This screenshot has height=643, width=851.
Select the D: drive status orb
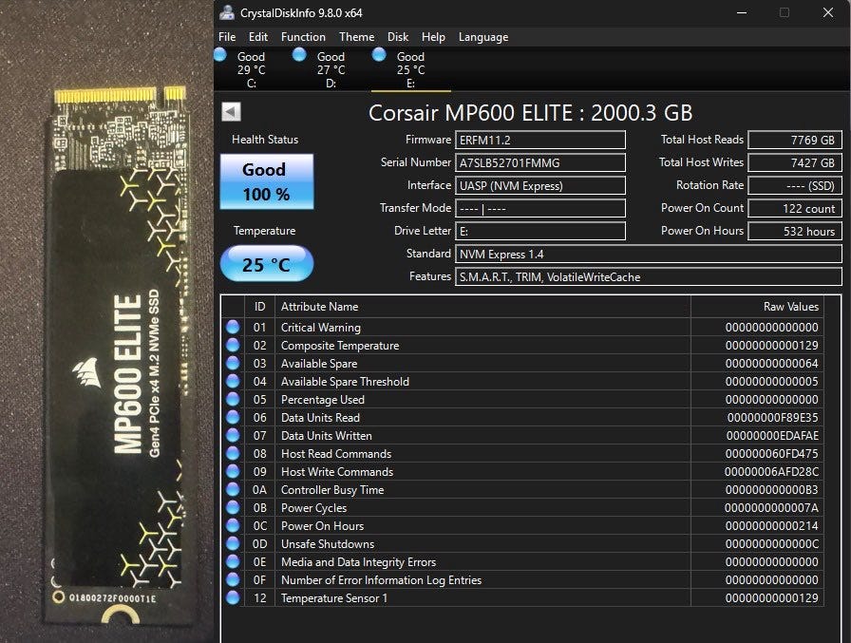299,55
